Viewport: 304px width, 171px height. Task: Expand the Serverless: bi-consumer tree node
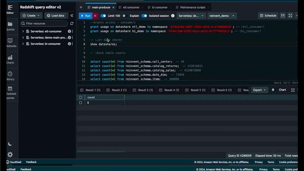tap(23, 44)
